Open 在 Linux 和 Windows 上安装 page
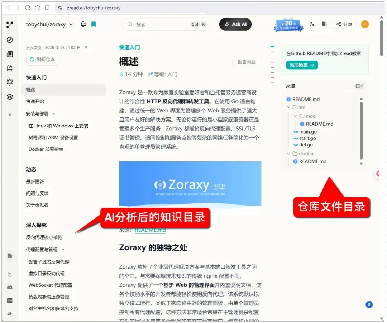 tap(58, 126)
